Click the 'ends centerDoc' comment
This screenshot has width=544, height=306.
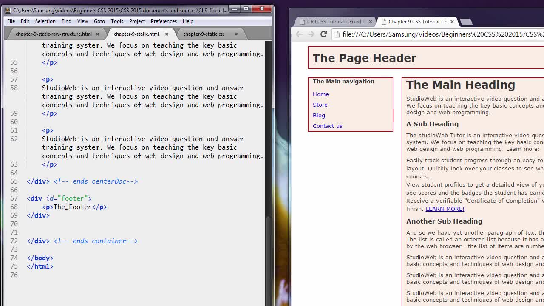pos(96,181)
